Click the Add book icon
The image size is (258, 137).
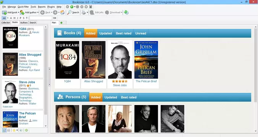coord(4,13)
